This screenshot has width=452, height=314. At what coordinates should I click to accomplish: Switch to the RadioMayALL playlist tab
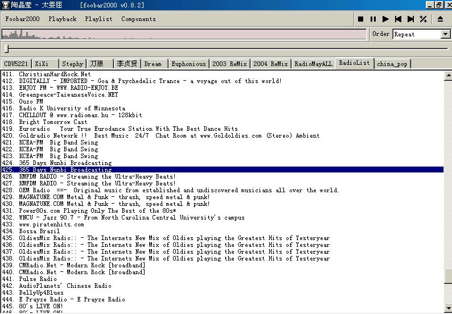313,64
